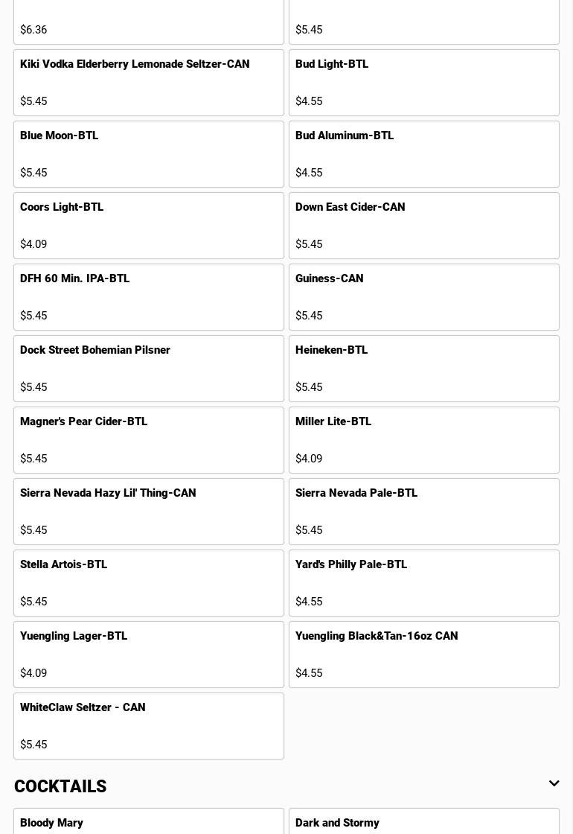Select the Miller Lite bottle card
Viewport: 573px width, 834px height.
(x=424, y=440)
